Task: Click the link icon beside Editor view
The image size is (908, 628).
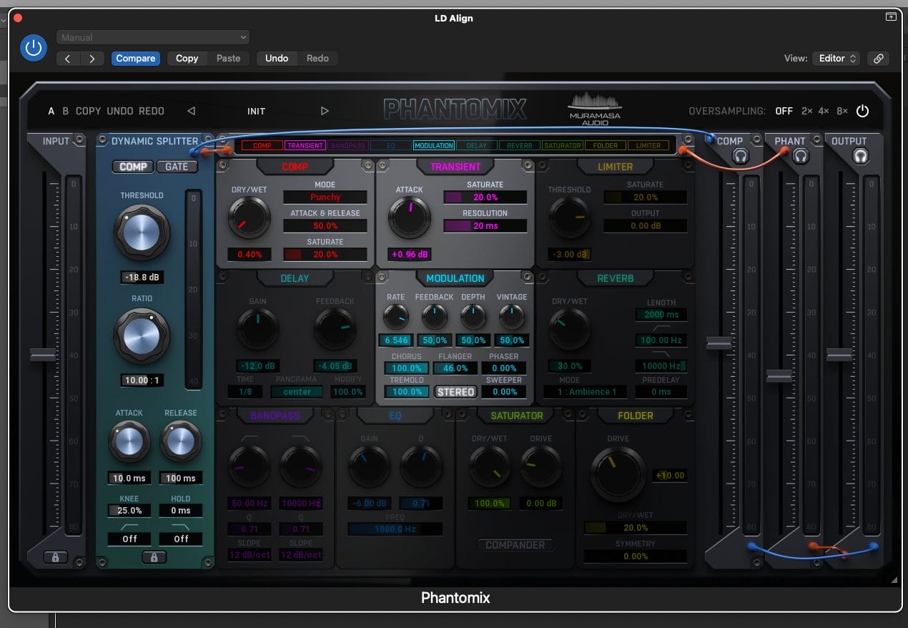Action: [878, 59]
